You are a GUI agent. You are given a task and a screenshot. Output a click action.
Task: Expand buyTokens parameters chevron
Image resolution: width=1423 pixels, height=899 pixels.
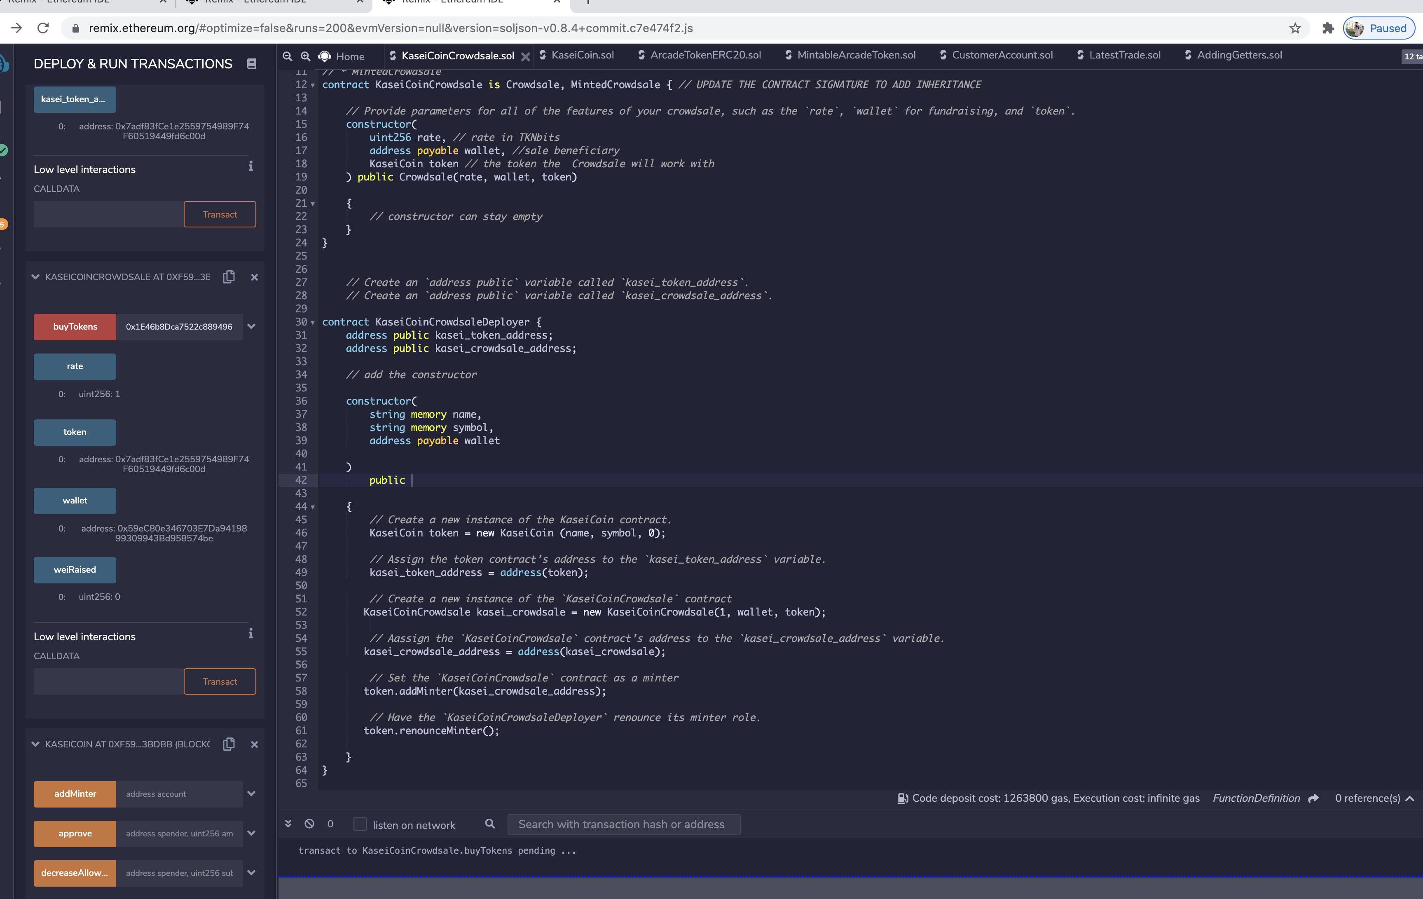251,326
